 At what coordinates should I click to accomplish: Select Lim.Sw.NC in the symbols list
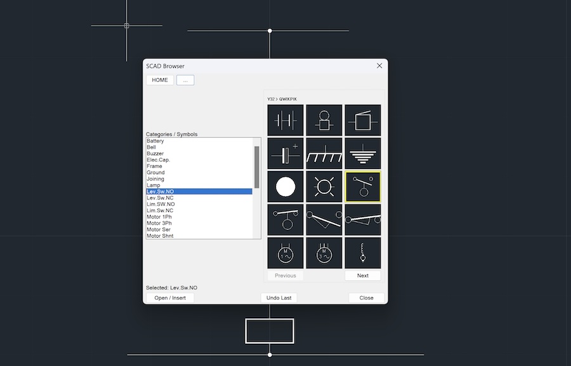coord(199,210)
